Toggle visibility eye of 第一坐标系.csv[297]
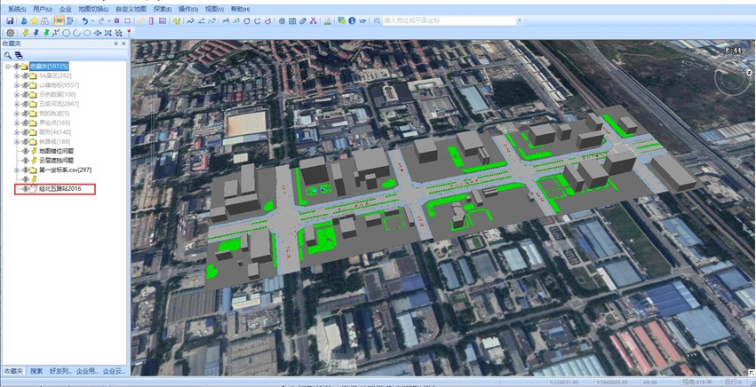756x387 pixels. click(24, 170)
